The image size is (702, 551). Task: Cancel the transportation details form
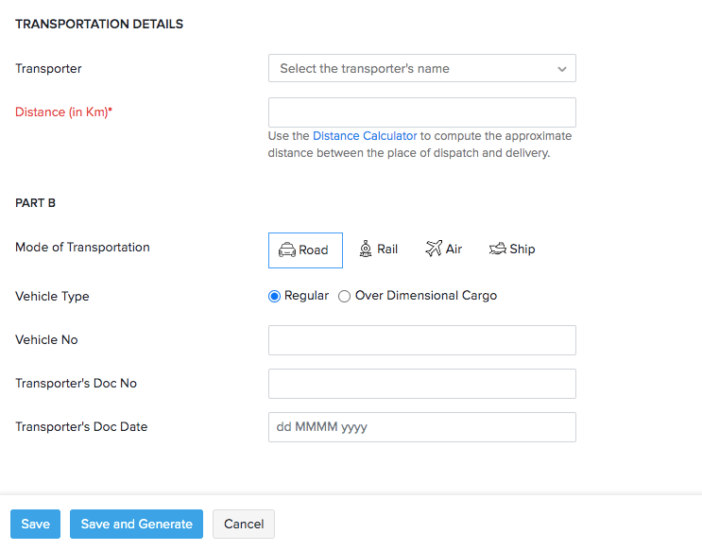[x=244, y=525]
